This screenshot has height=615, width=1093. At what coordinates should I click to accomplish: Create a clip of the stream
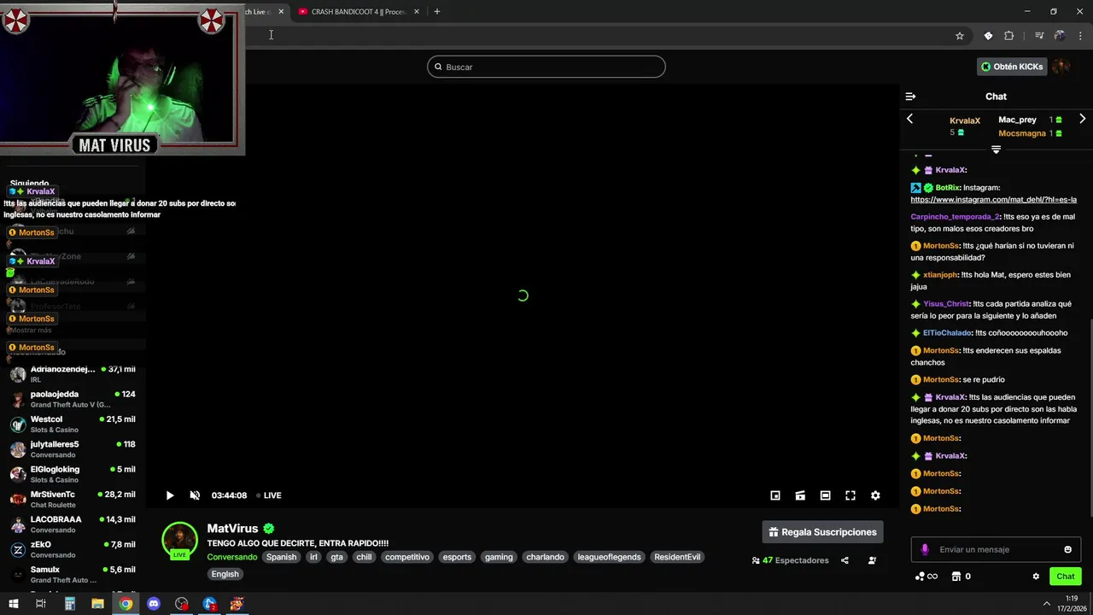click(x=800, y=495)
